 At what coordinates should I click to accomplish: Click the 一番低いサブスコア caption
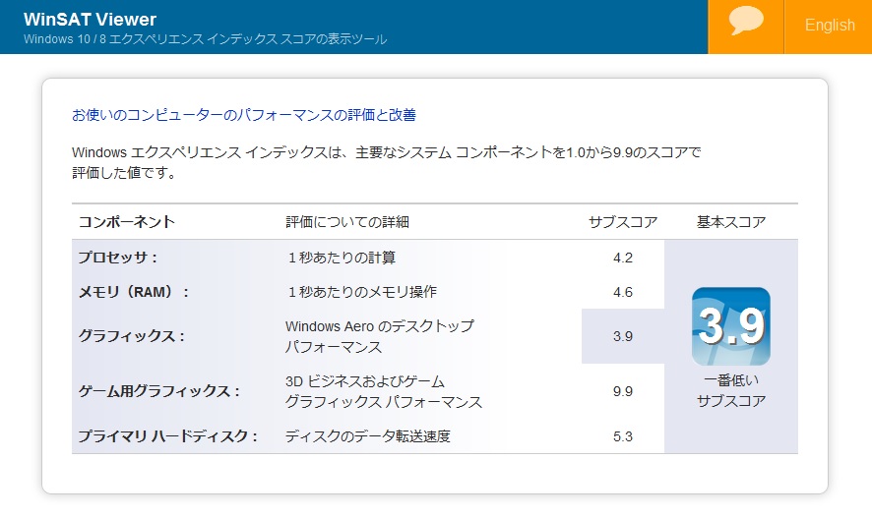[x=731, y=391]
